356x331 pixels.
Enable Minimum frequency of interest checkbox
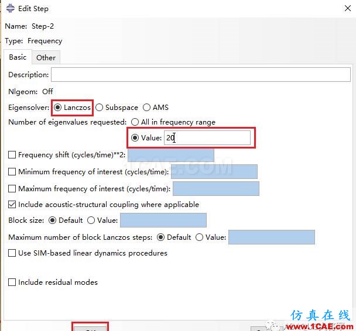click(x=12, y=171)
